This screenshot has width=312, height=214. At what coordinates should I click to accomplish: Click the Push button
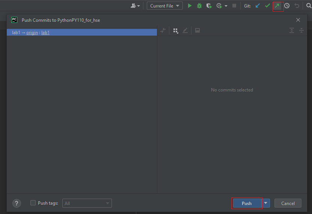[247, 203]
